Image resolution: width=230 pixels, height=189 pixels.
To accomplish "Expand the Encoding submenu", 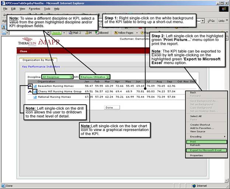I will point(206,137).
